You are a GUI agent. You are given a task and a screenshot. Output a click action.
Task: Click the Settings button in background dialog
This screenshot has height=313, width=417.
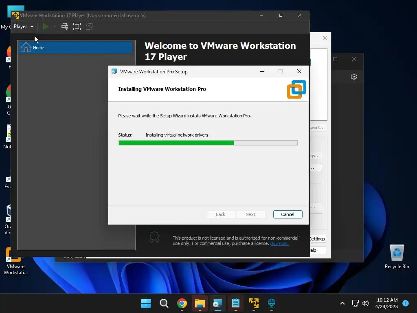(x=318, y=239)
